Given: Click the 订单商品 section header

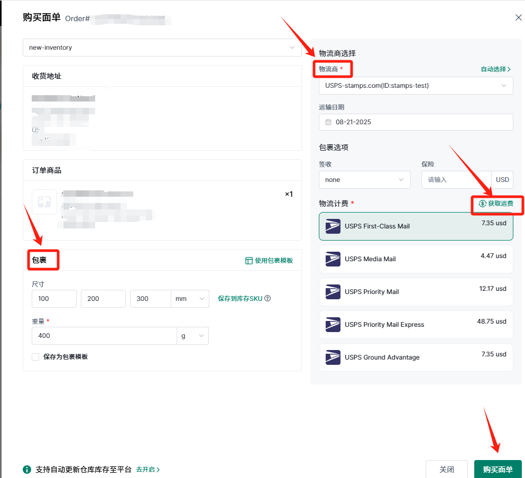Looking at the screenshot, I should tap(47, 170).
